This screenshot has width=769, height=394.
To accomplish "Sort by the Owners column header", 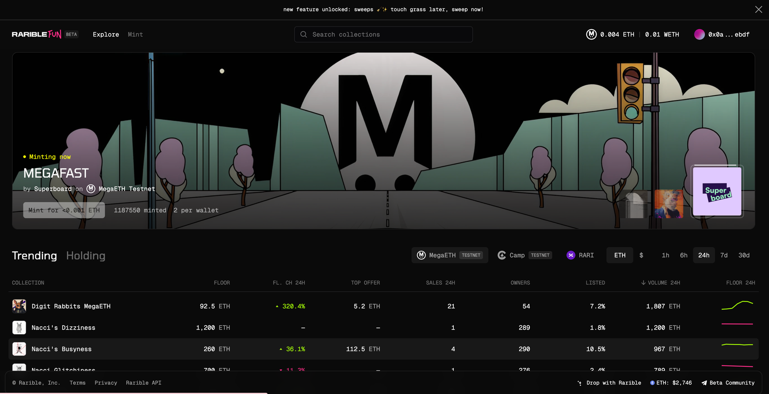I will click(x=520, y=283).
